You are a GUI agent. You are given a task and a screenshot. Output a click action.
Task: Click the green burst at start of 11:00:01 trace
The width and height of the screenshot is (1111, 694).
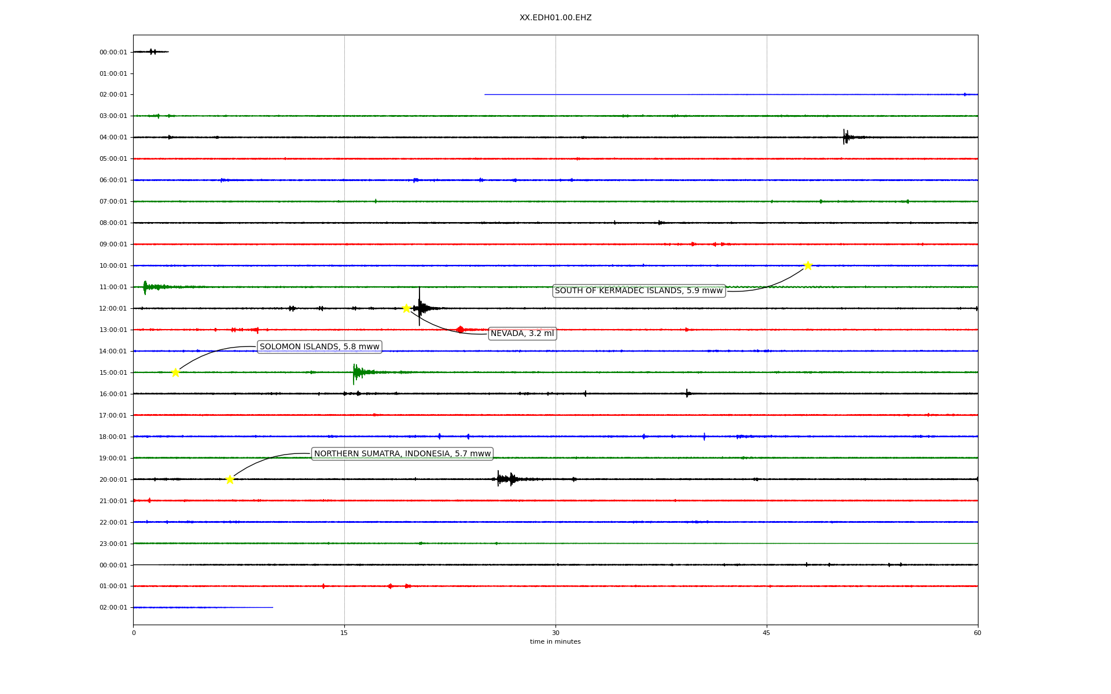(x=146, y=287)
